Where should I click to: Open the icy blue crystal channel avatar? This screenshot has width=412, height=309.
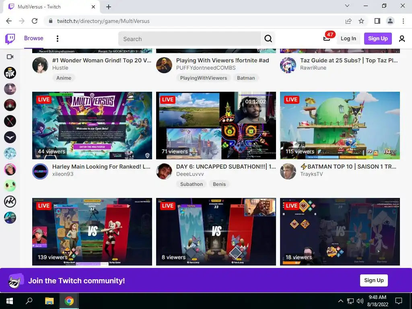coord(10,153)
